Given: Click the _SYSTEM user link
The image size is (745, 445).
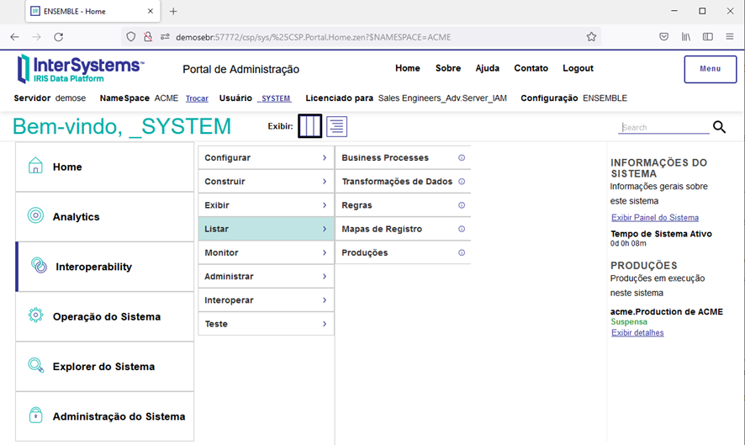Looking at the screenshot, I should coord(274,98).
